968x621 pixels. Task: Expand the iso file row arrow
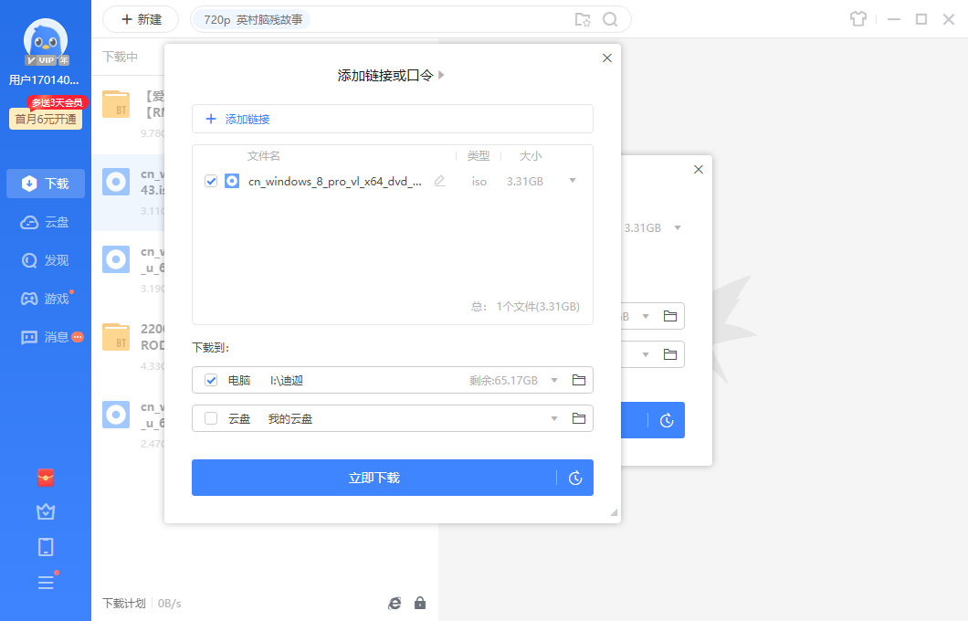click(573, 181)
